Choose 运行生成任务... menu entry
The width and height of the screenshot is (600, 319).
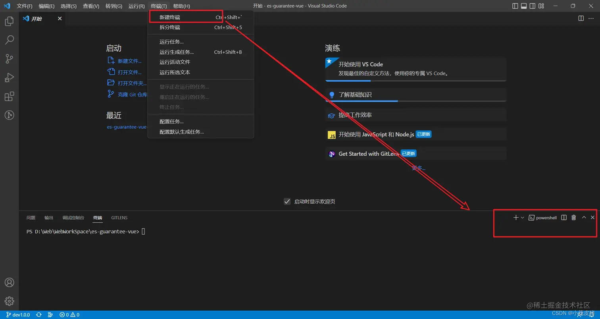pyautogui.click(x=200, y=52)
